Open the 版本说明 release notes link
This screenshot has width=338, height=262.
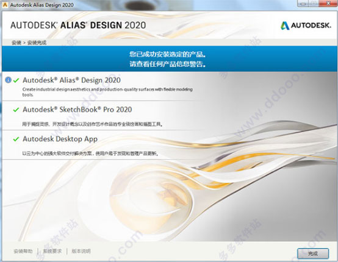(81, 251)
